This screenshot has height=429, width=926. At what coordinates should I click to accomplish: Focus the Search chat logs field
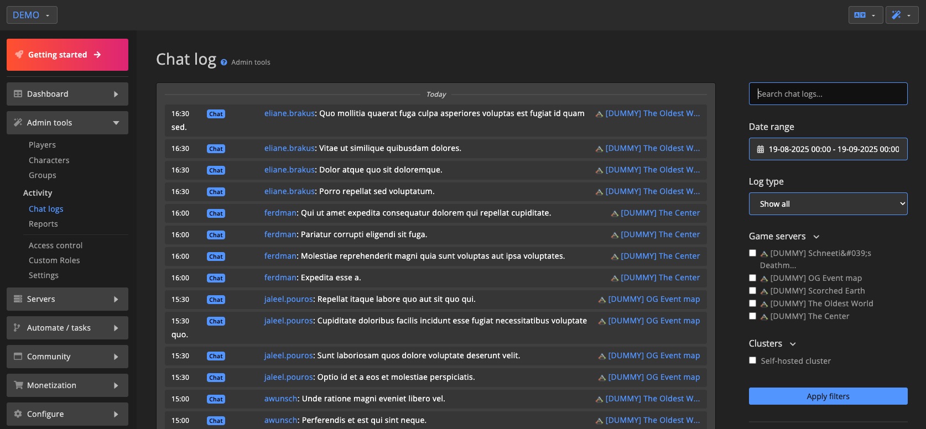coord(828,94)
